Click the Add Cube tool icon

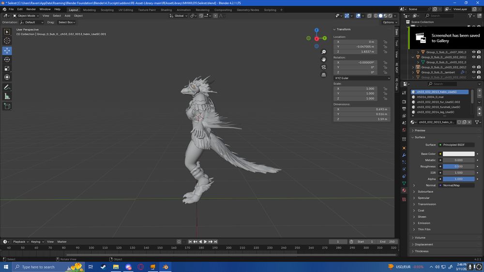coord(7,106)
